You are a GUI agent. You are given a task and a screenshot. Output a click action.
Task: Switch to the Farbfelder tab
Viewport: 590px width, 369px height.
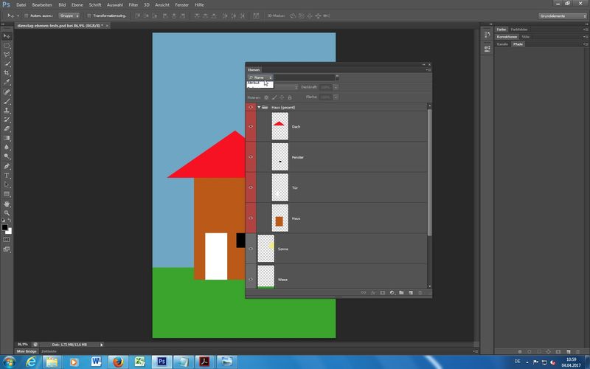tap(519, 29)
